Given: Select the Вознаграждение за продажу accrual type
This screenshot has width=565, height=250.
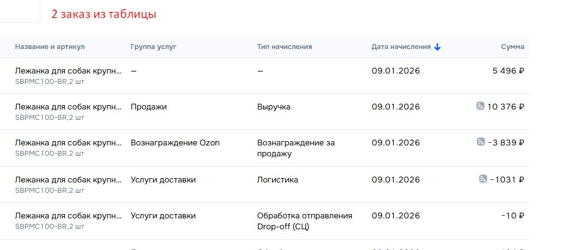Looking at the screenshot, I should (296, 148).
